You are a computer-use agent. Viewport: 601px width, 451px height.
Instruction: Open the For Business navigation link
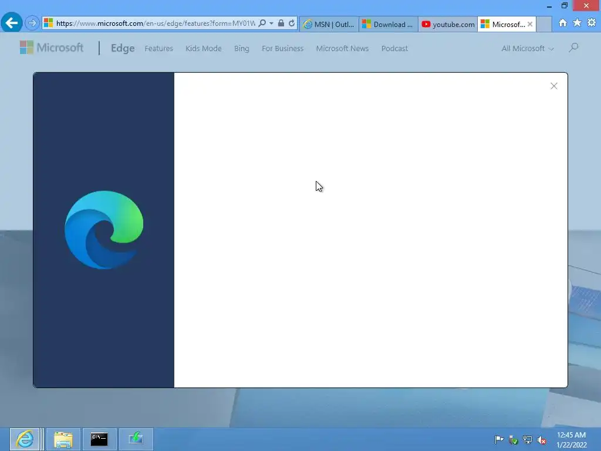pyautogui.click(x=282, y=48)
